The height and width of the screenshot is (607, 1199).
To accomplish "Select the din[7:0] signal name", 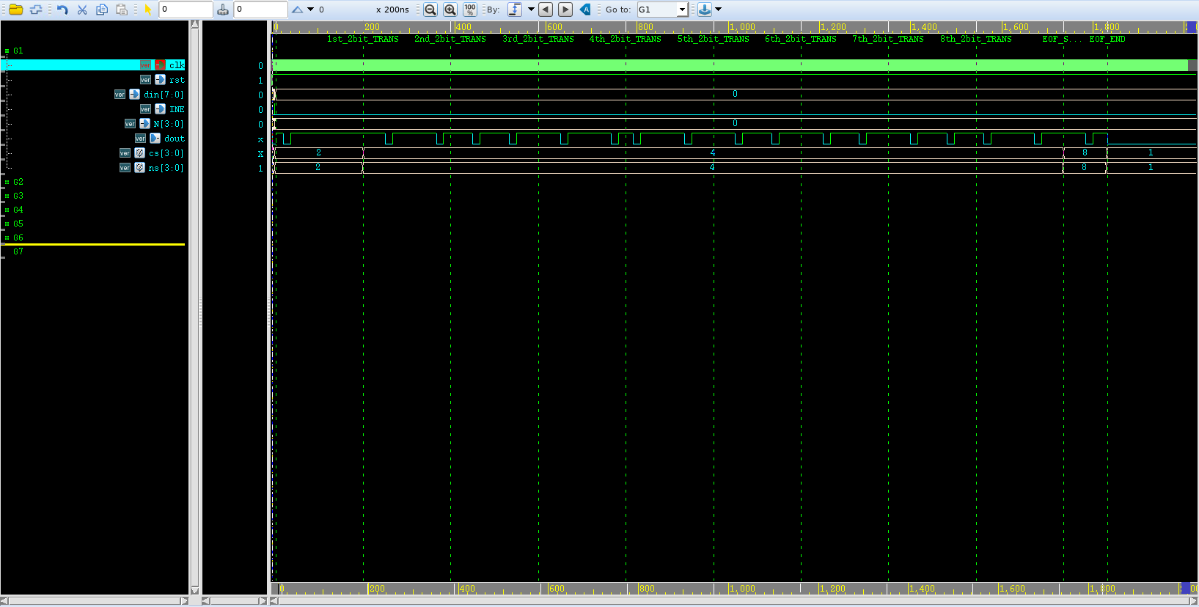I will point(164,95).
